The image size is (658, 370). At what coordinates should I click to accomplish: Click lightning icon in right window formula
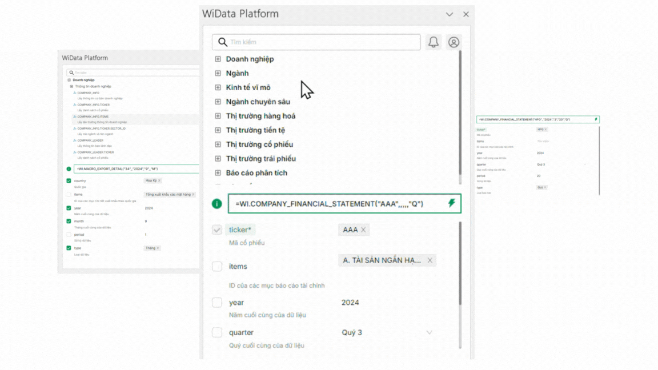[596, 119]
